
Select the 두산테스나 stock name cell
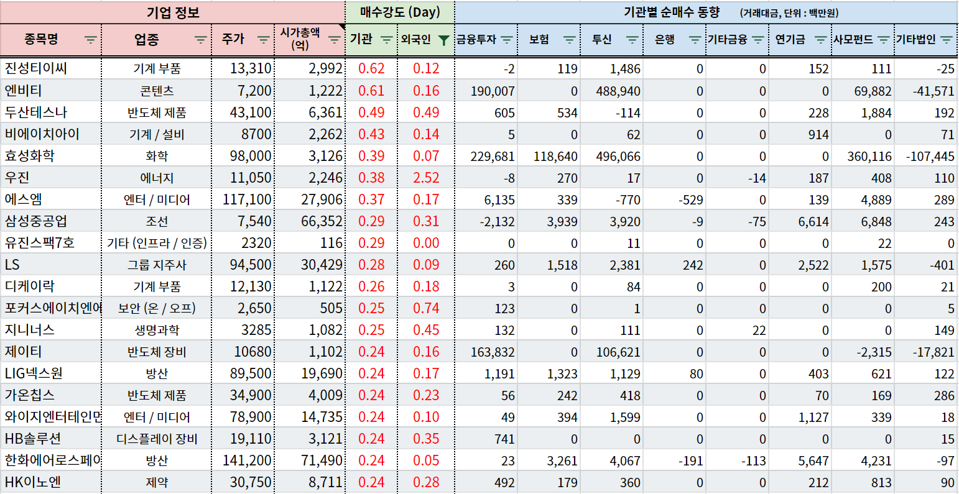(51, 112)
